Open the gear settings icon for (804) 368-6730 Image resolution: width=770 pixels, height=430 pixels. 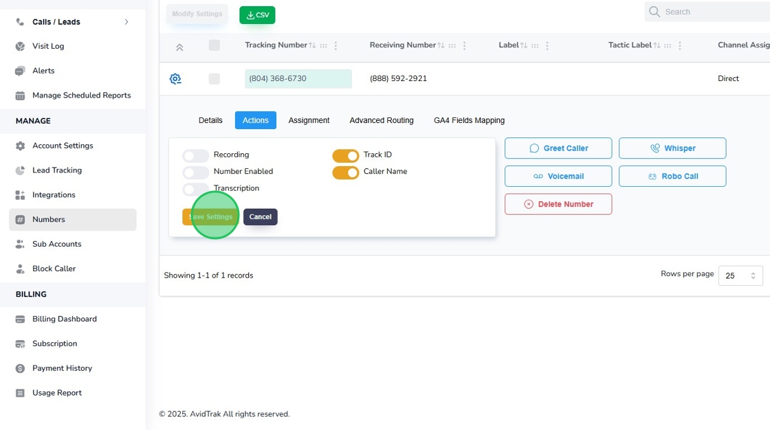point(175,78)
